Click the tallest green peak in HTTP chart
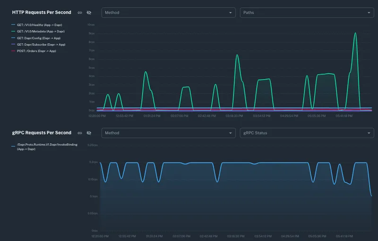The image size is (378, 241). (355, 34)
